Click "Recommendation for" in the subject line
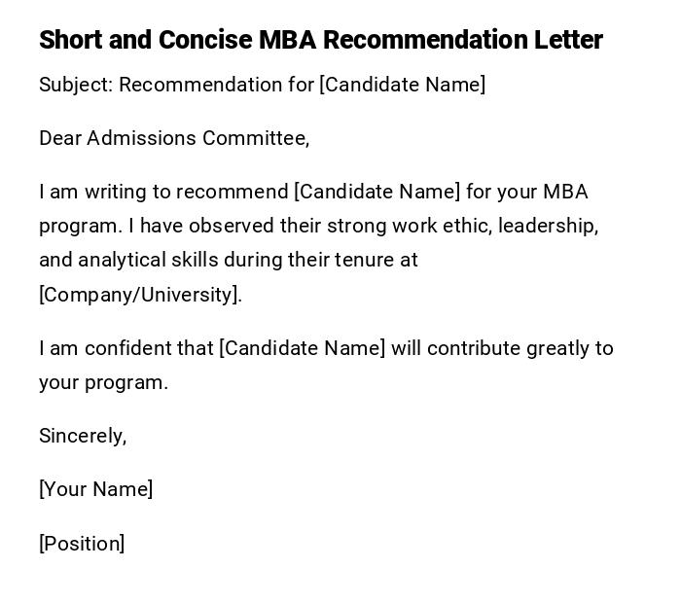 tap(216, 85)
